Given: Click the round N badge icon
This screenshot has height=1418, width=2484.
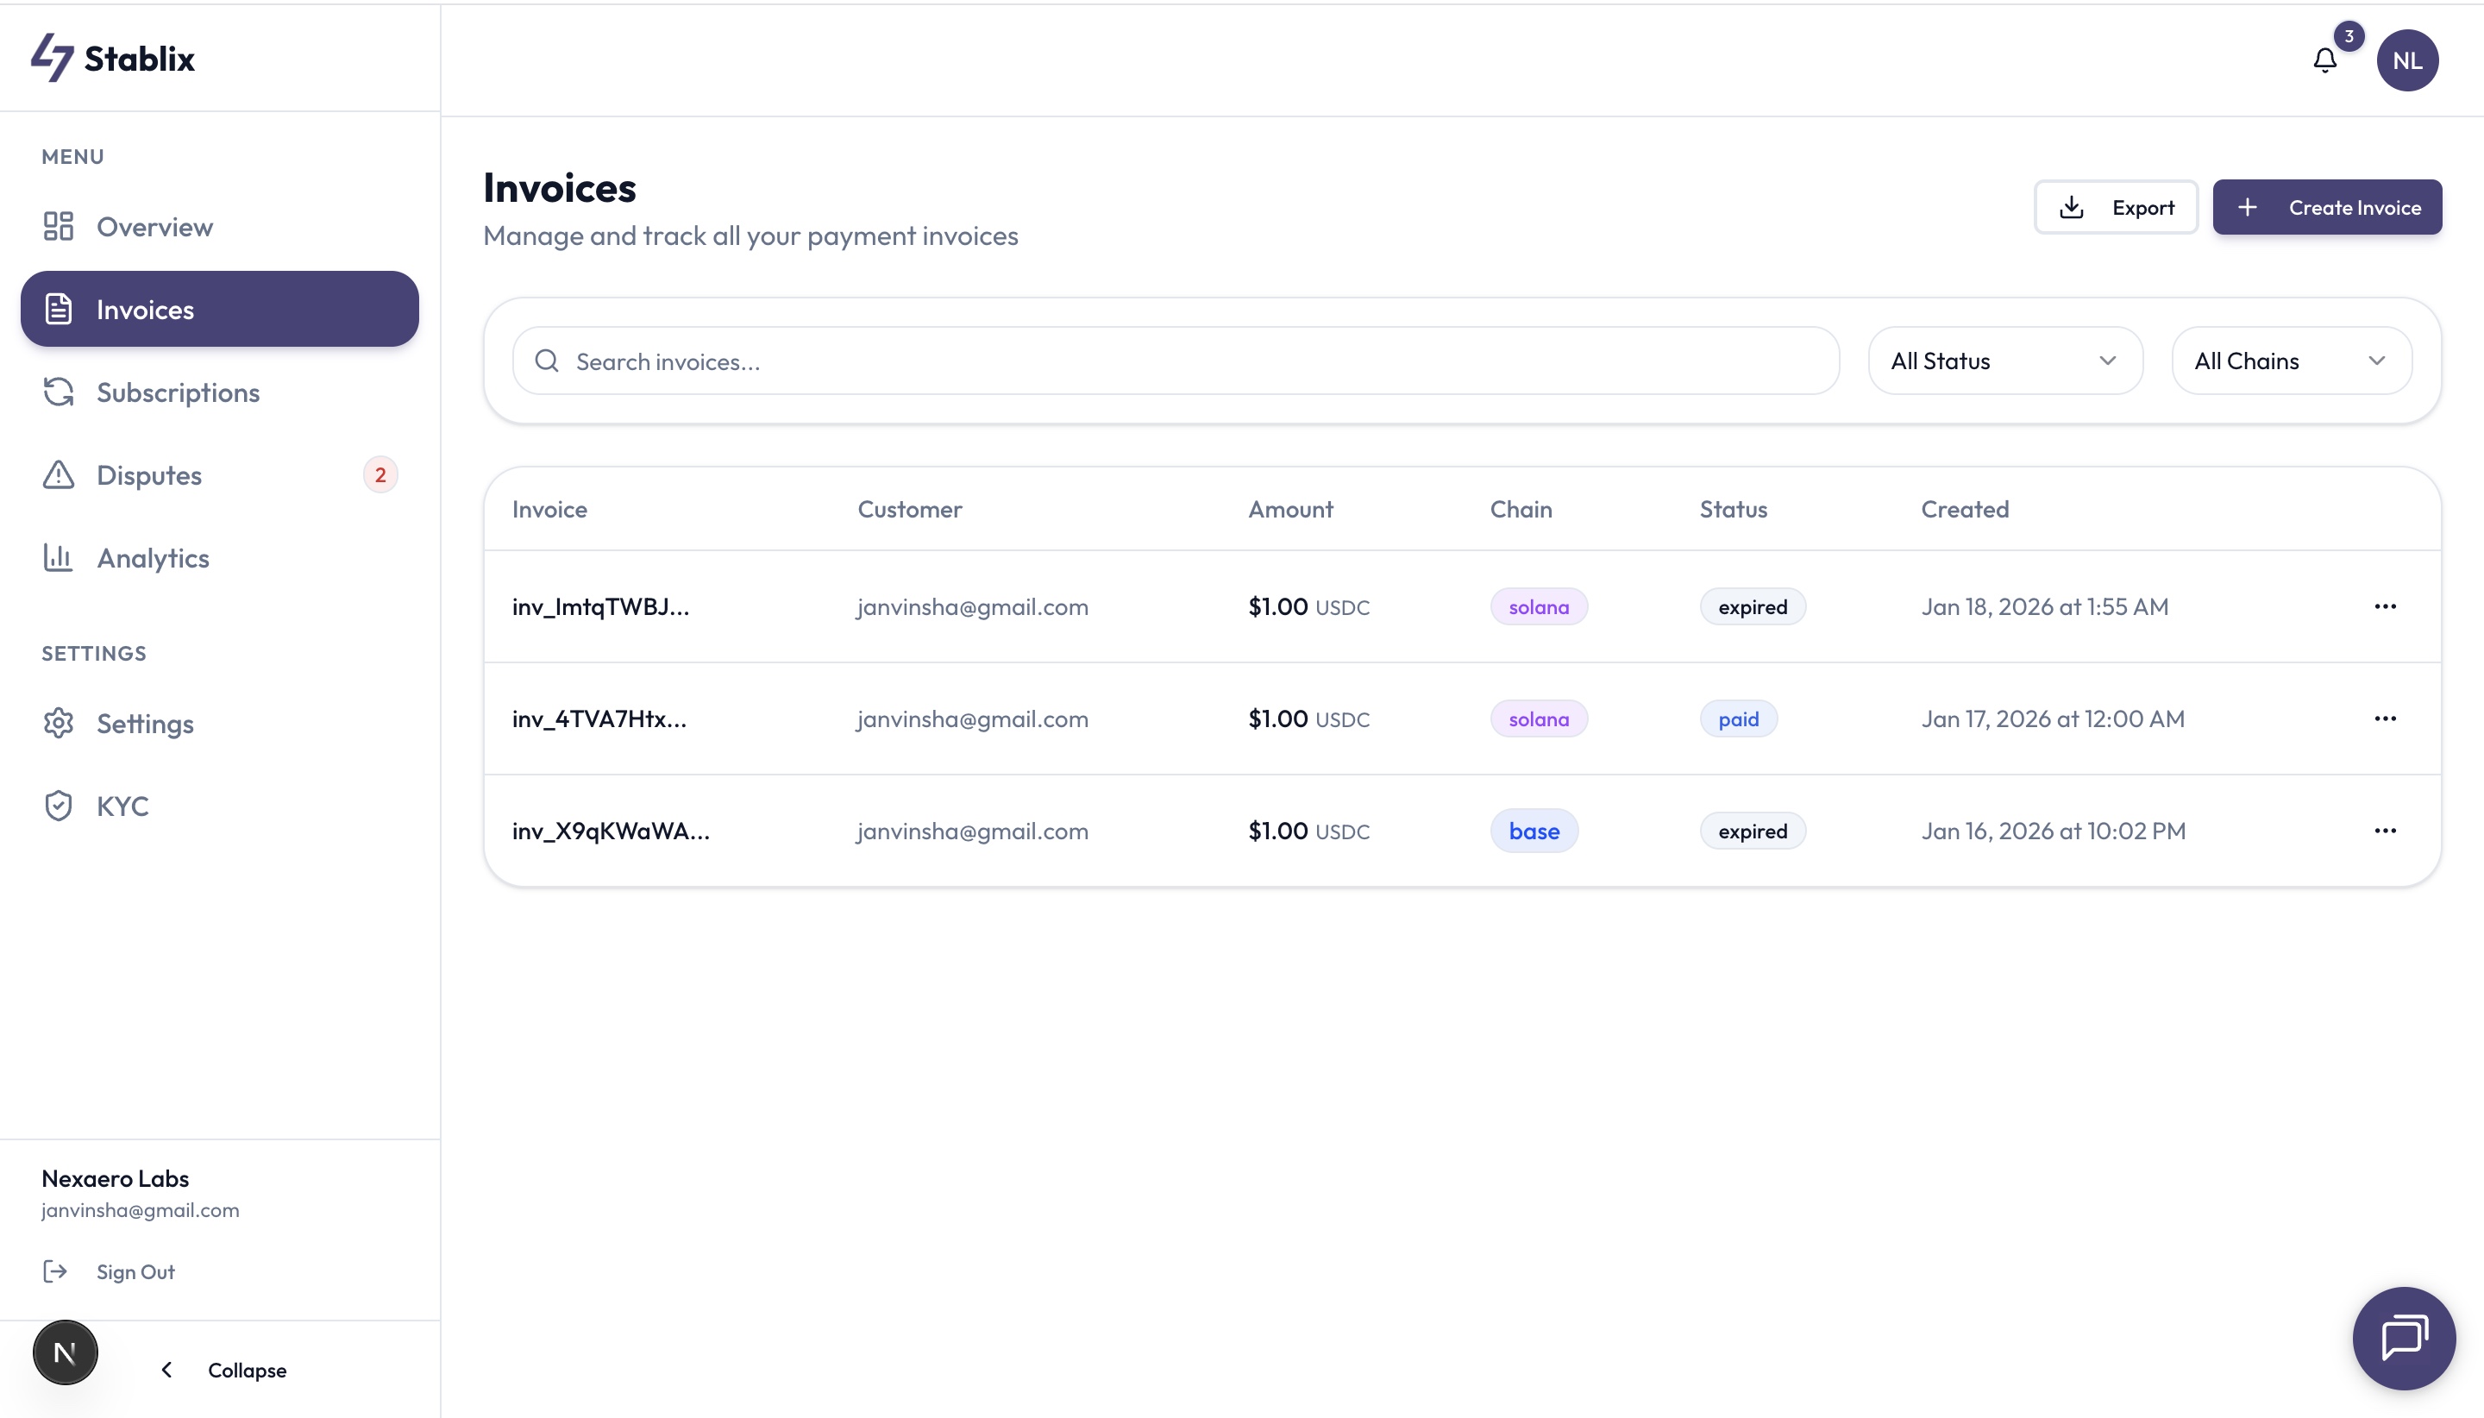Looking at the screenshot, I should point(66,1352).
